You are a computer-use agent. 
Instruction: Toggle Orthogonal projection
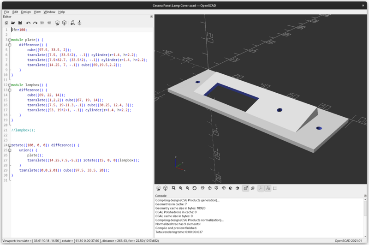[x=252, y=188]
